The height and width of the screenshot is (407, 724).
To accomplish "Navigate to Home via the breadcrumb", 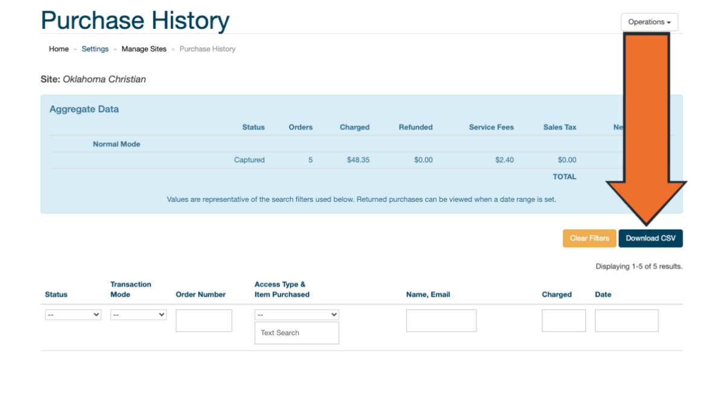I will pyautogui.click(x=59, y=49).
